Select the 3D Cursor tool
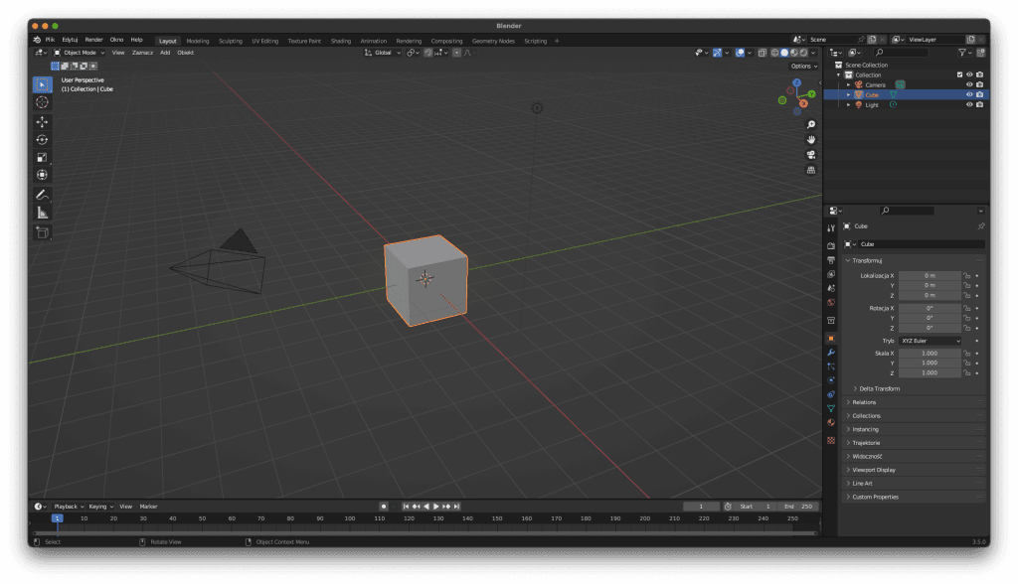This screenshot has width=1018, height=584. 42,102
